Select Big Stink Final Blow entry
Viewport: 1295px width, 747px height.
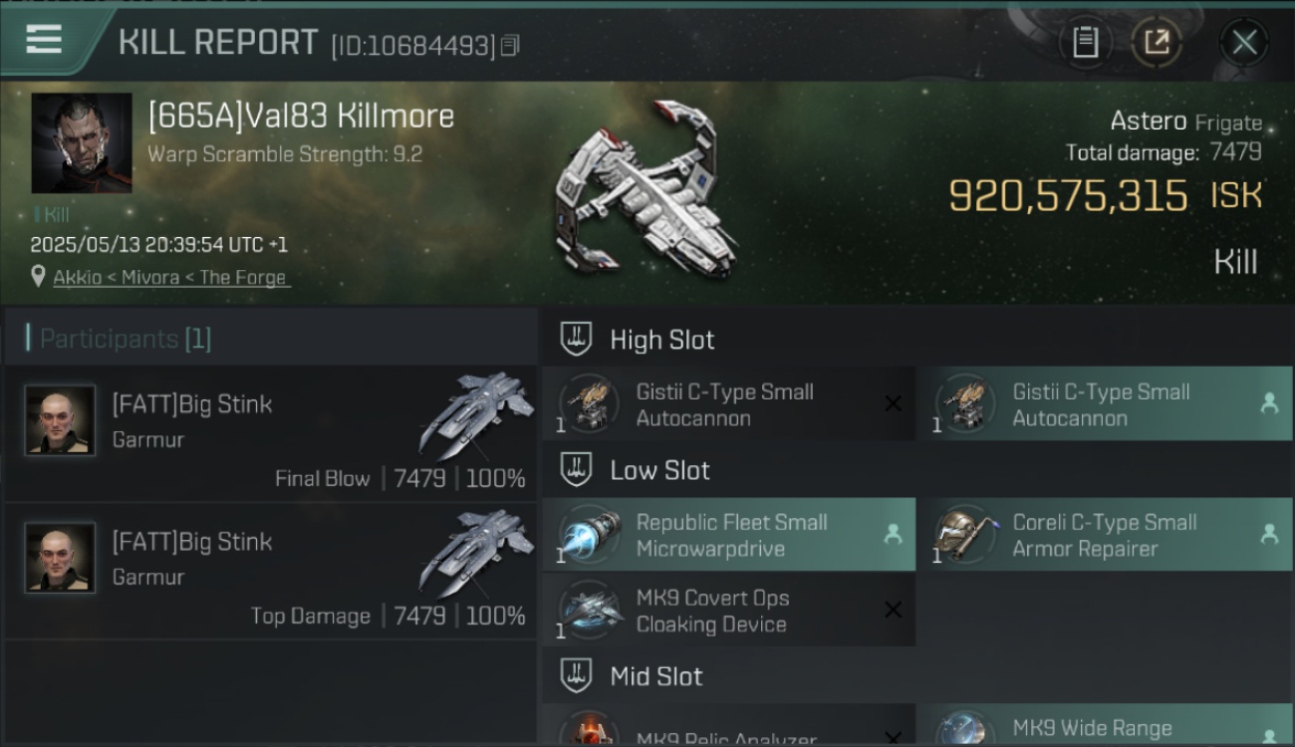(271, 433)
